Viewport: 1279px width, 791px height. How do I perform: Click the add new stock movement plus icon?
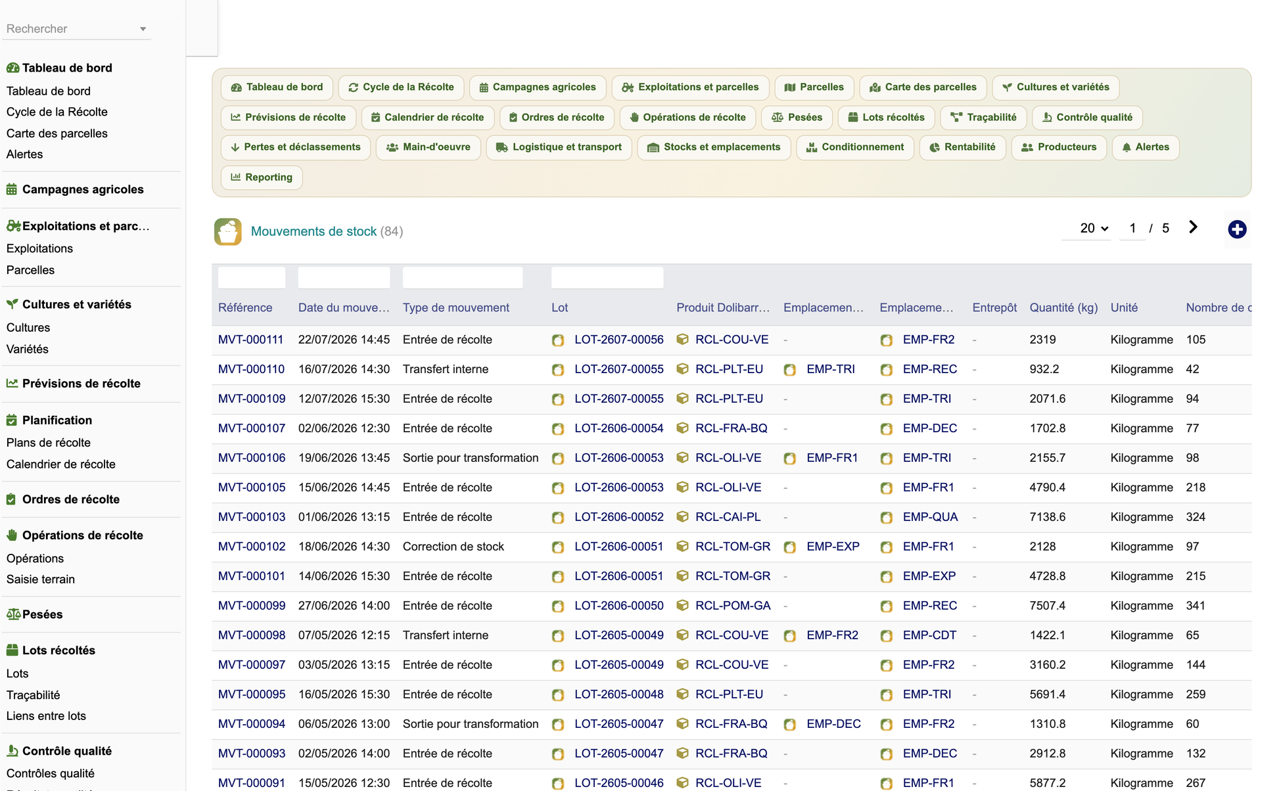pos(1237,229)
